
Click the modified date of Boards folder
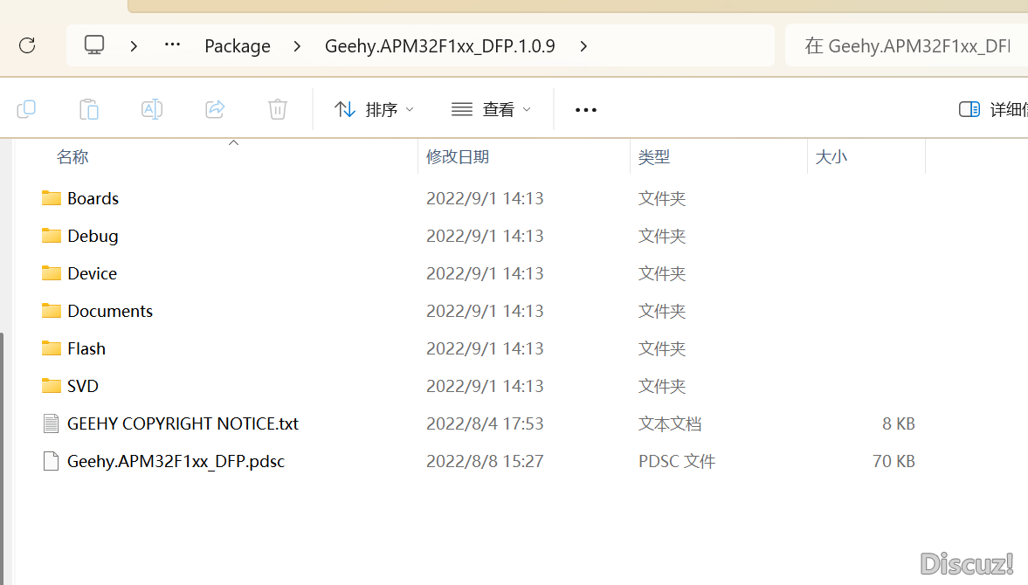(x=485, y=198)
